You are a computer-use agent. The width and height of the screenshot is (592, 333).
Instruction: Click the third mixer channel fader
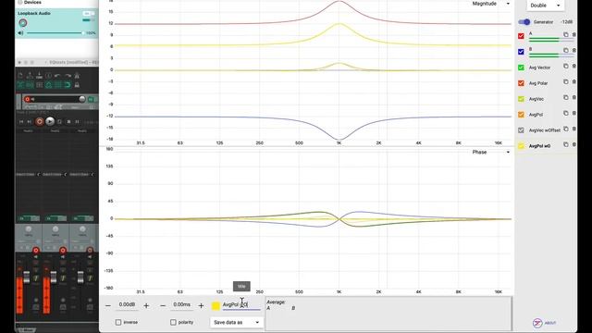coord(80,277)
